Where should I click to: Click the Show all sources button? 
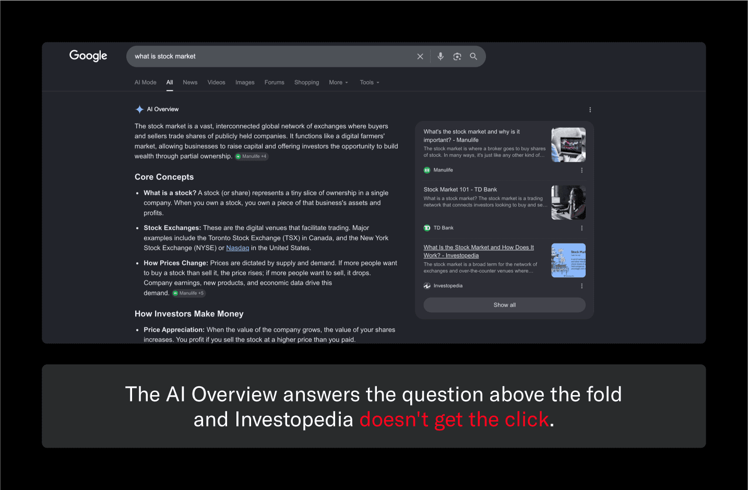point(505,305)
